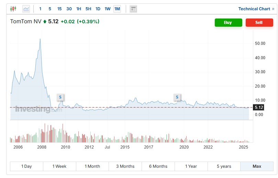Select the 1D interval
The height and width of the screenshot is (178, 278).
(98, 9)
